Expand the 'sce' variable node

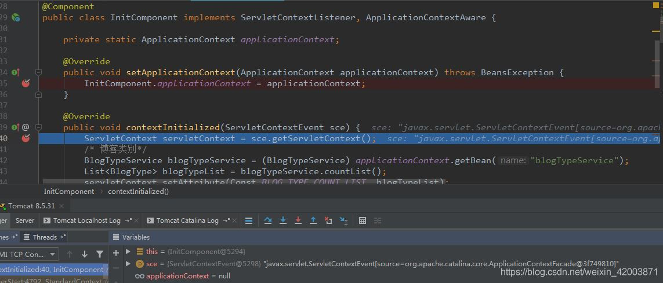pyautogui.click(x=128, y=263)
